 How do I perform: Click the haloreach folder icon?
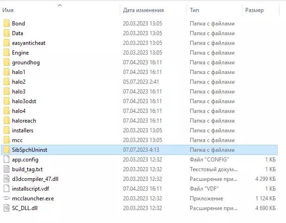tap(7, 121)
